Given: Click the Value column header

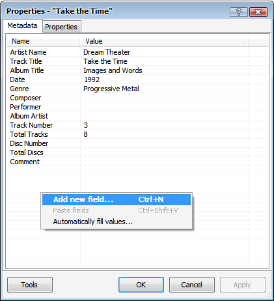Looking at the screenshot, I should tap(164, 41).
